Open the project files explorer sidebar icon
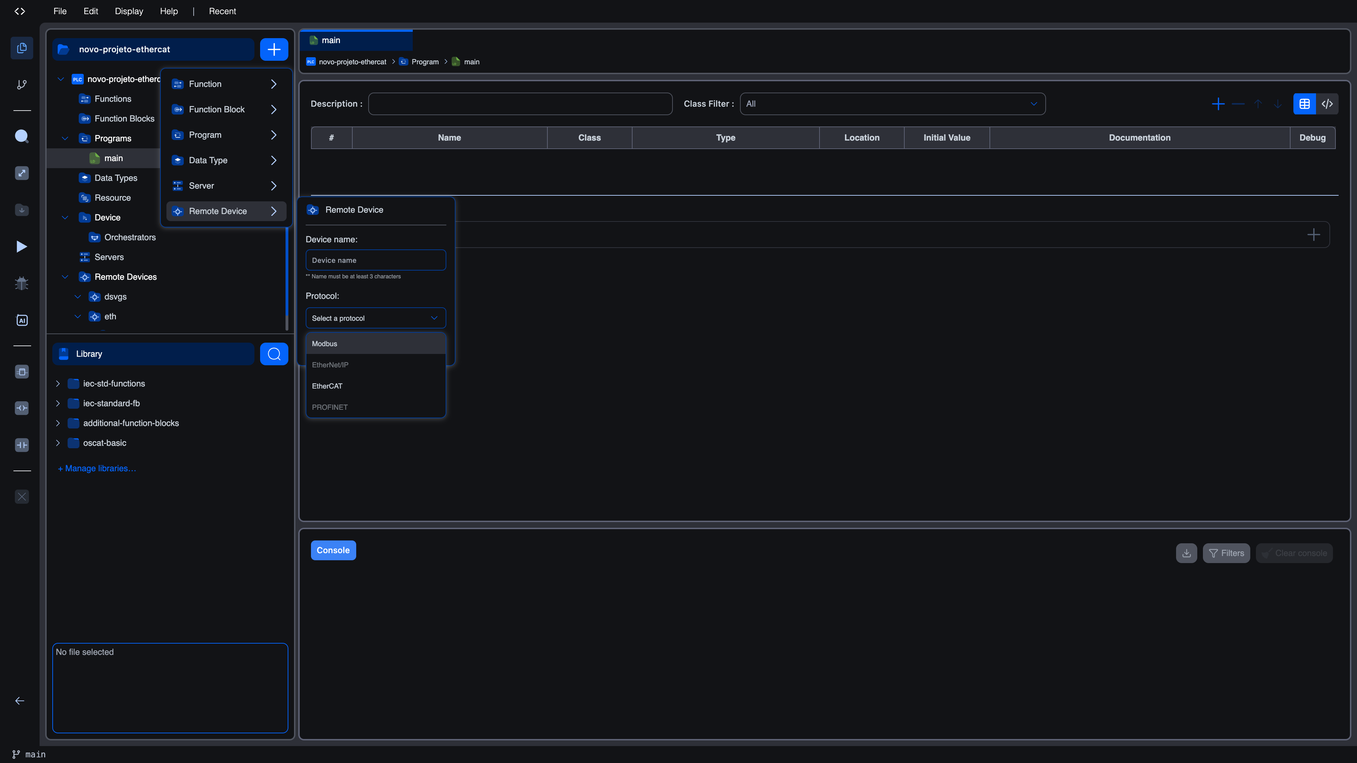The image size is (1357, 763). (x=22, y=48)
